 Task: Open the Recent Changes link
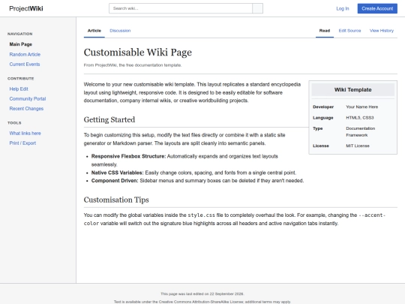[x=26, y=109]
